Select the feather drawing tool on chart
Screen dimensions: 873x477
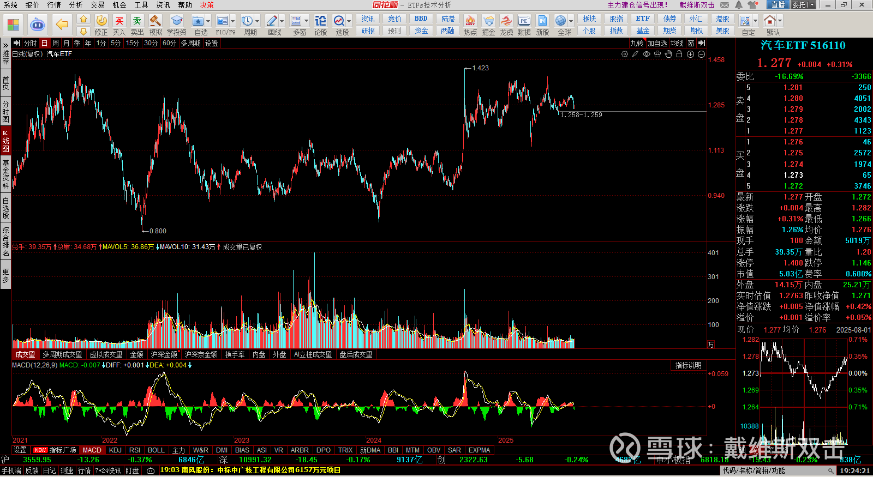tap(636, 54)
